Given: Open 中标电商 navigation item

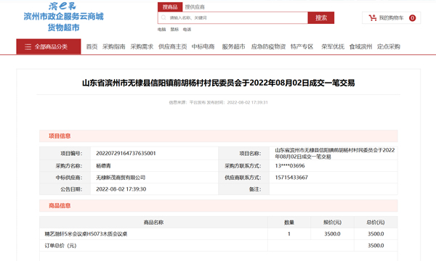Looking at the screenshot, I should click(203, 46).
